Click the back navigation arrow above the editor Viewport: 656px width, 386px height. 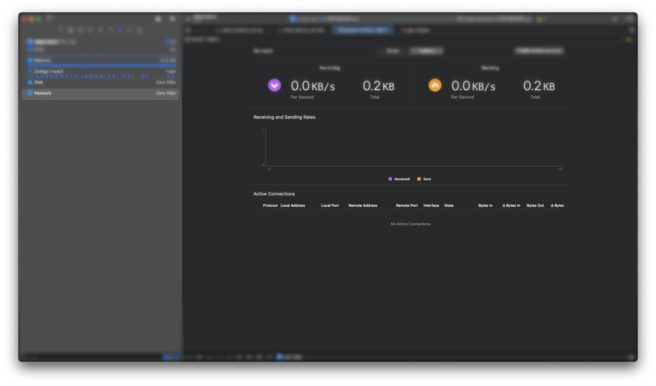(x=188, y=30)
